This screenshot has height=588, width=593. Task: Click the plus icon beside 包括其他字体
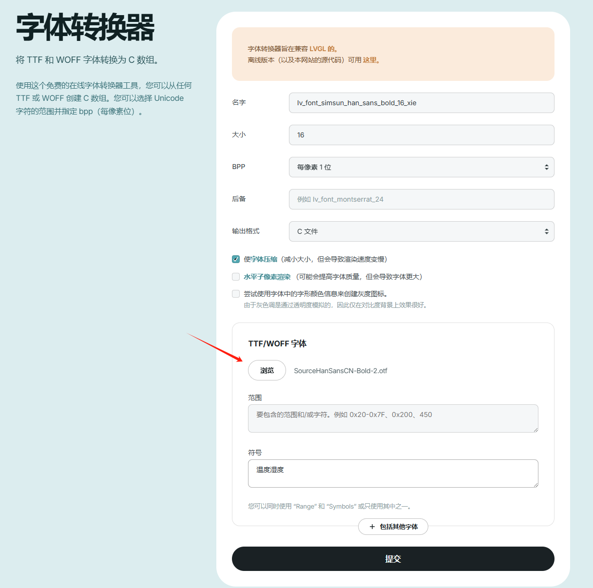tap(372, 527)
